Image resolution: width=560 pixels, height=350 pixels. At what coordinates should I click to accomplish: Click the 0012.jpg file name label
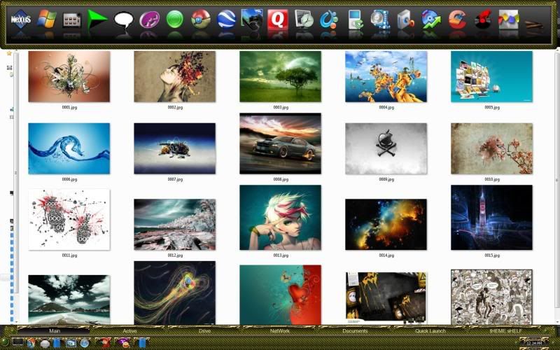175,255
